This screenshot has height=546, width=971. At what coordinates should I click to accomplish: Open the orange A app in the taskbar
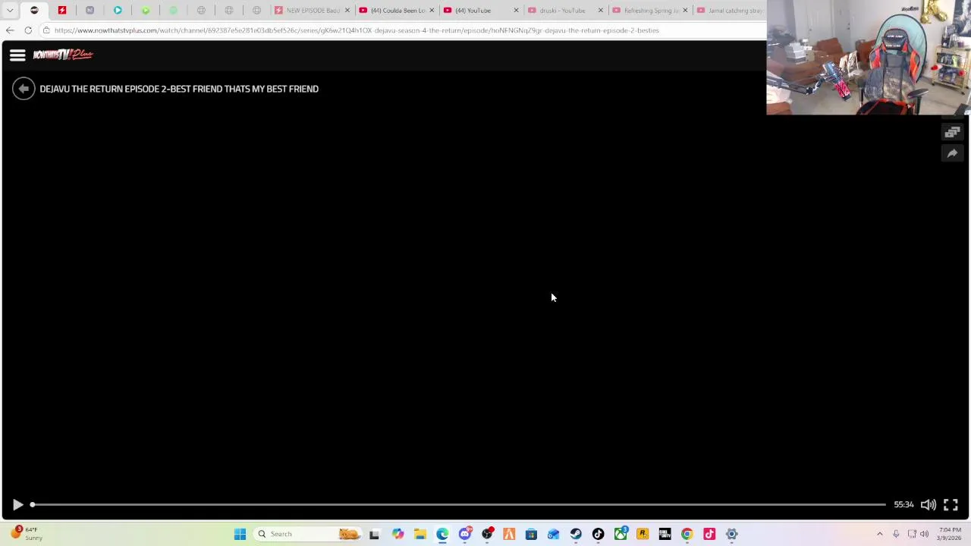click(509, 534)
